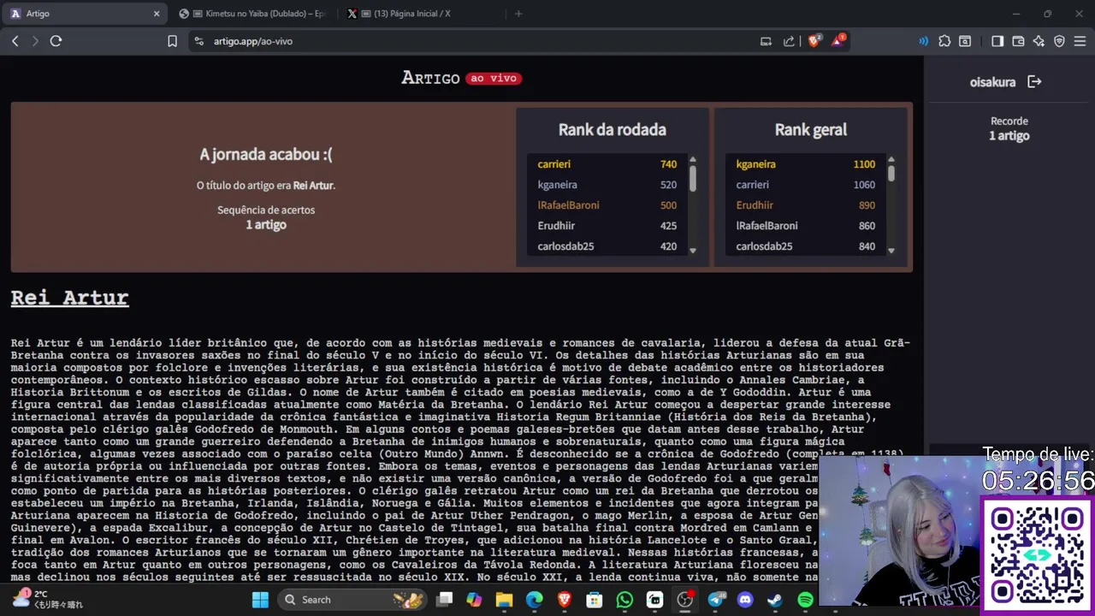Open Telegram from taskbar
1095x616 pixels.
tap(715, 600)
